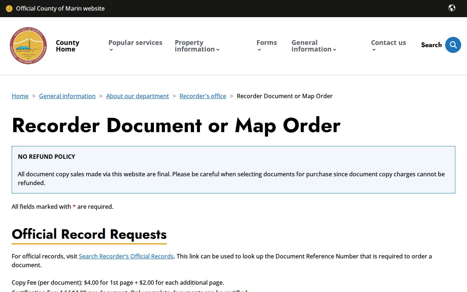The image size is (467, 292).
Task: Navigate to Recorder's office breadcrumb
Action: (x=203, y=96)
